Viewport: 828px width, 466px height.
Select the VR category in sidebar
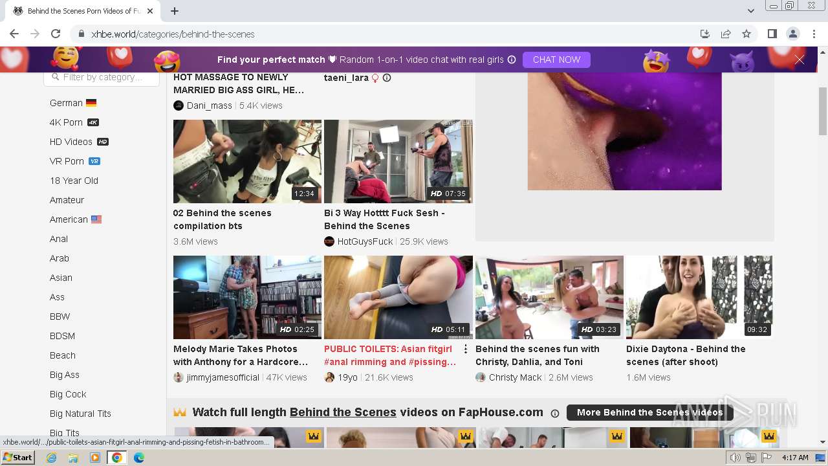75,161
